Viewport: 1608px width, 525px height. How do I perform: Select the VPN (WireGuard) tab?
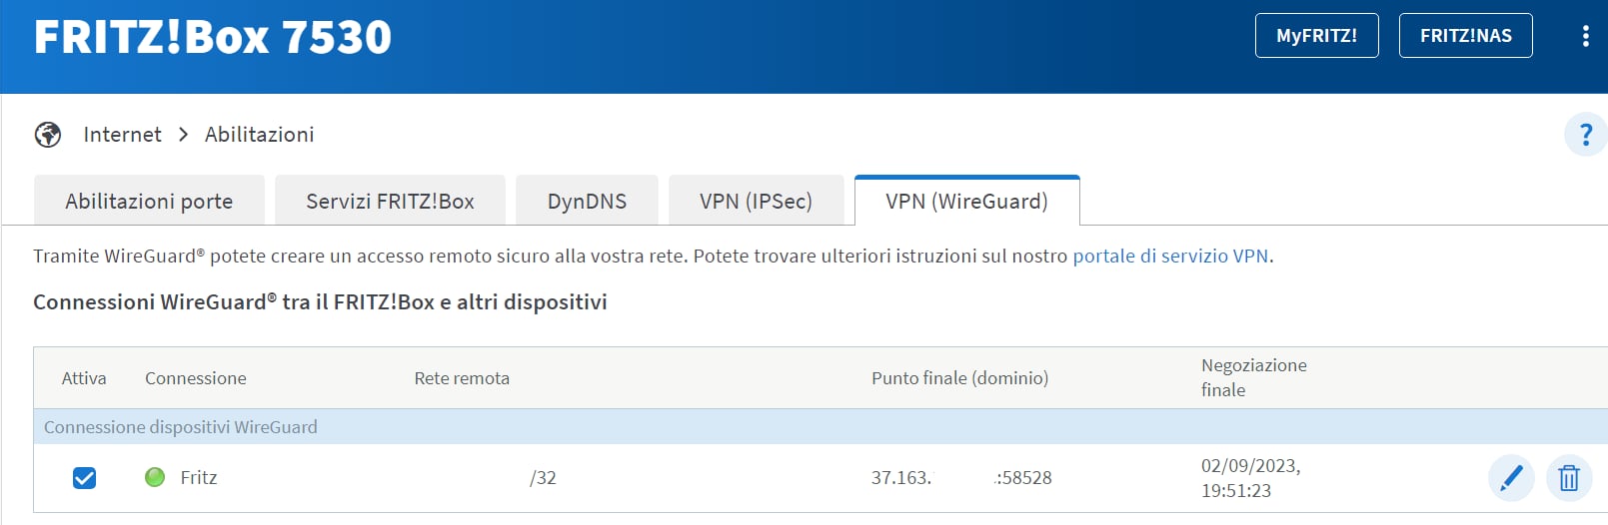[x=966, y=201]
